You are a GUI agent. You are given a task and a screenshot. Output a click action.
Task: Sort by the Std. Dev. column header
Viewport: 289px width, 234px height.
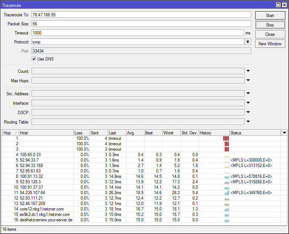point(190,133)
